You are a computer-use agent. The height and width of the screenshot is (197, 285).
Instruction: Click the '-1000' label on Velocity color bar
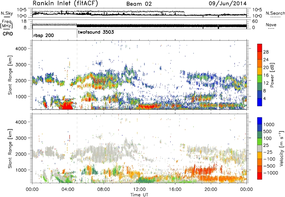tap(270, 173)
